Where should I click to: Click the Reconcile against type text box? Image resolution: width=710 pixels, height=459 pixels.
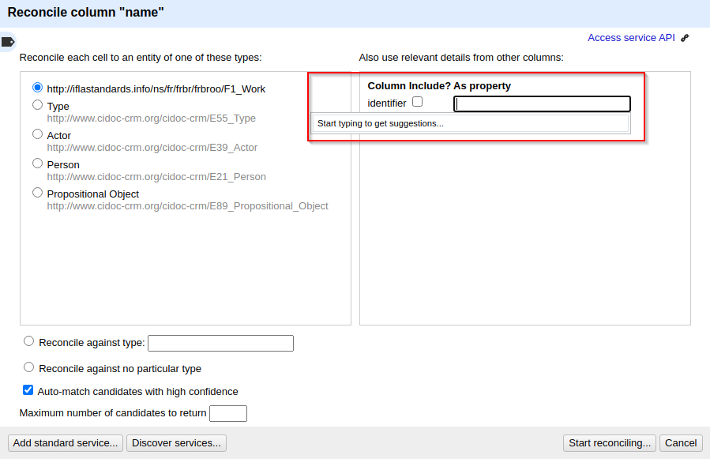coord(220,343)
